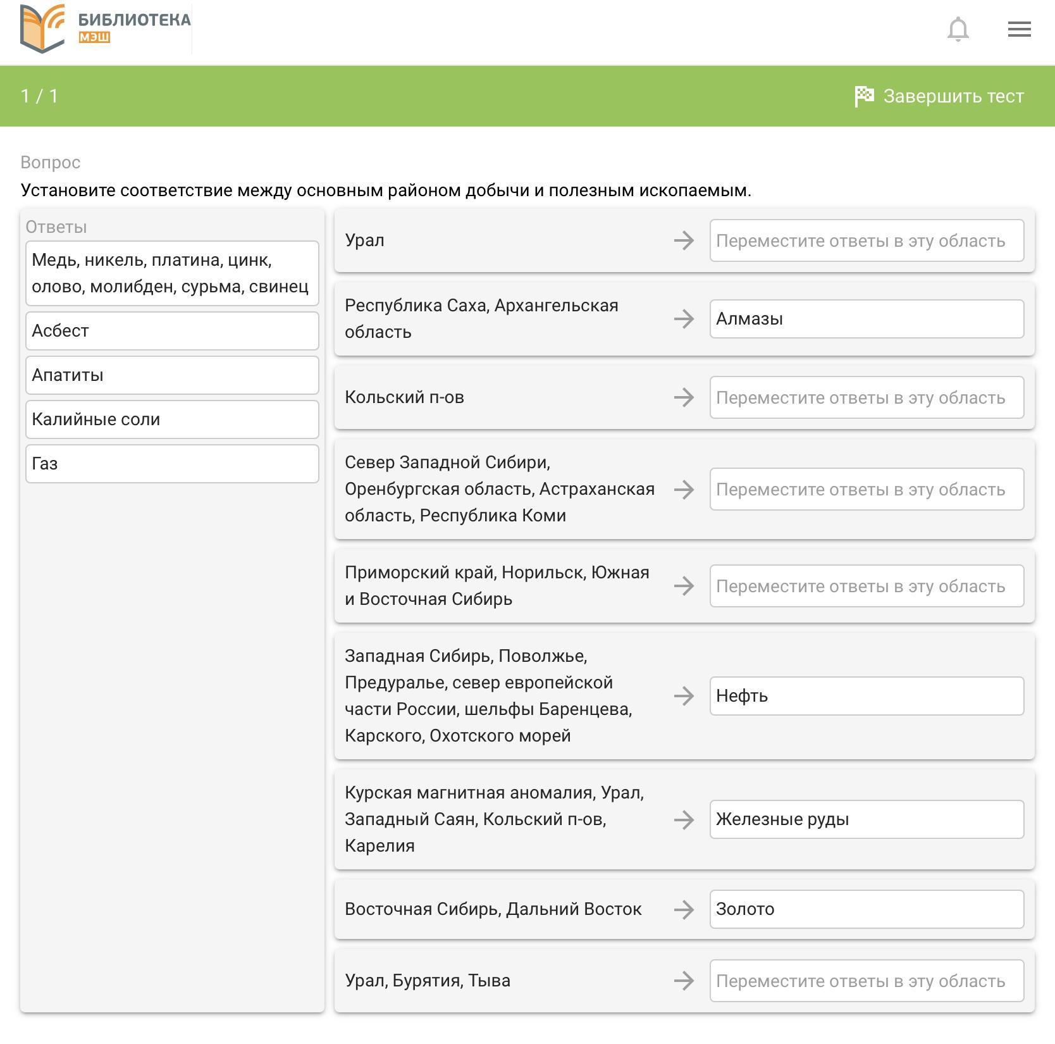This screenshot has width=1055, height=1044.
Task: Click the drop area for Кольский п-ов
Action: click(x=866, y=397)
